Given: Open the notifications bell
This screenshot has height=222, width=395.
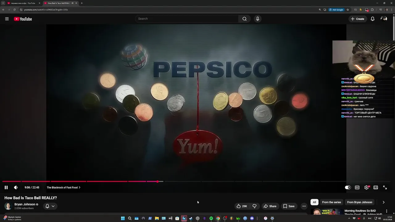Looking at the screenshot, I should [372, 19].
